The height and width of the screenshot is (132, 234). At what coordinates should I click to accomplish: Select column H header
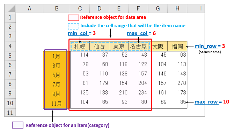pyautogui.click(x=177, y=8)
